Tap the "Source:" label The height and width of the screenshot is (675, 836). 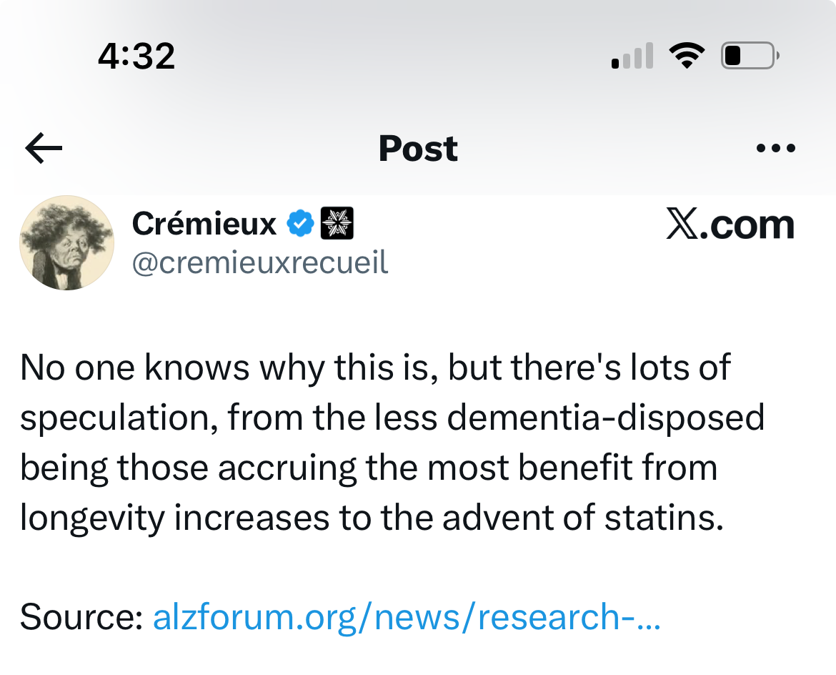coord(81,616)
